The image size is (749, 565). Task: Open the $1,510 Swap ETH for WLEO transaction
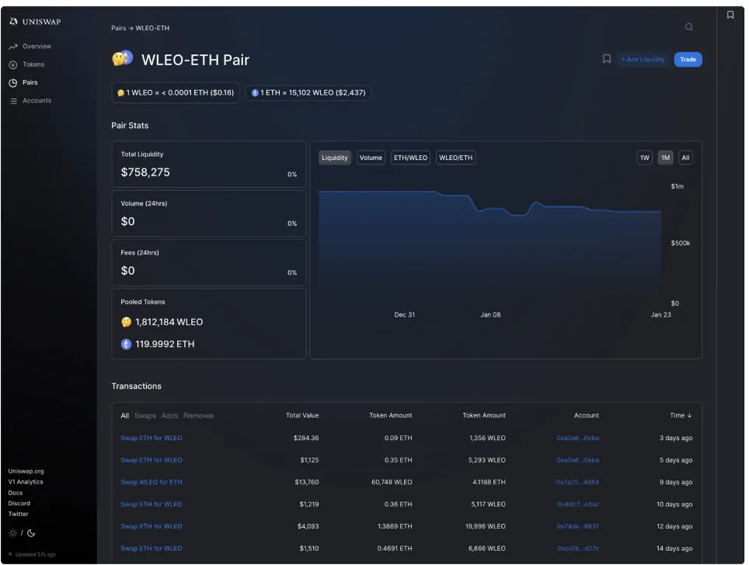151,548
